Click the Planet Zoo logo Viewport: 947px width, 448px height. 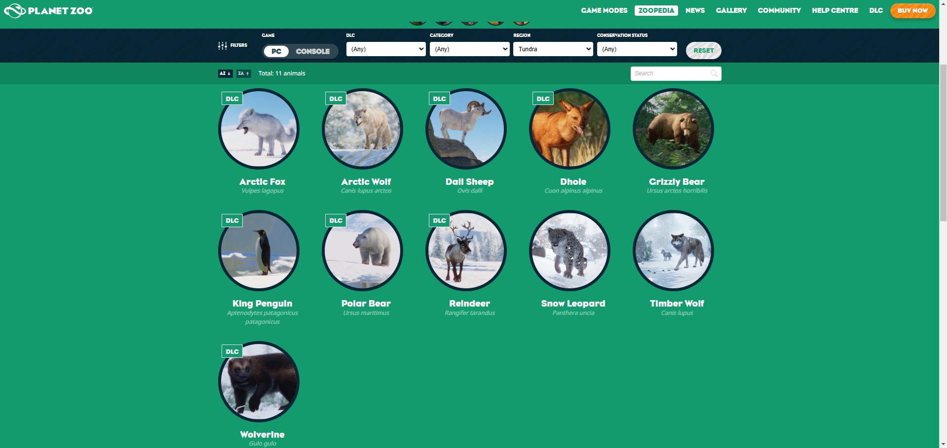pos(48,10)
